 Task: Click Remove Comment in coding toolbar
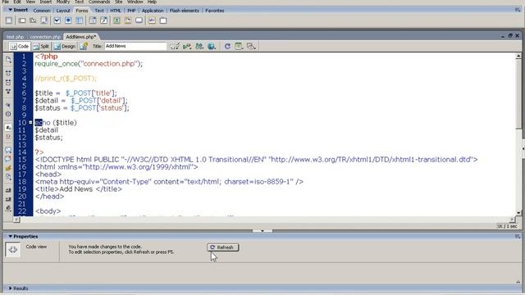[x=8, y=159]
